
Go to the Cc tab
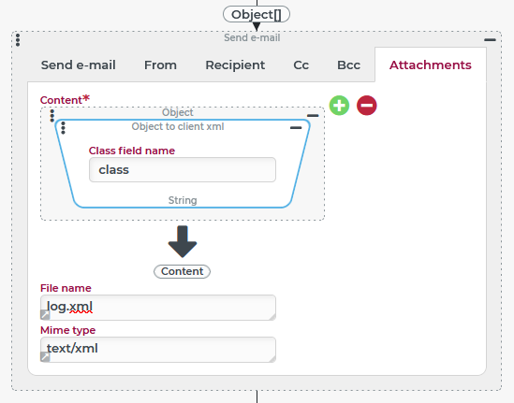pos(301,65)
